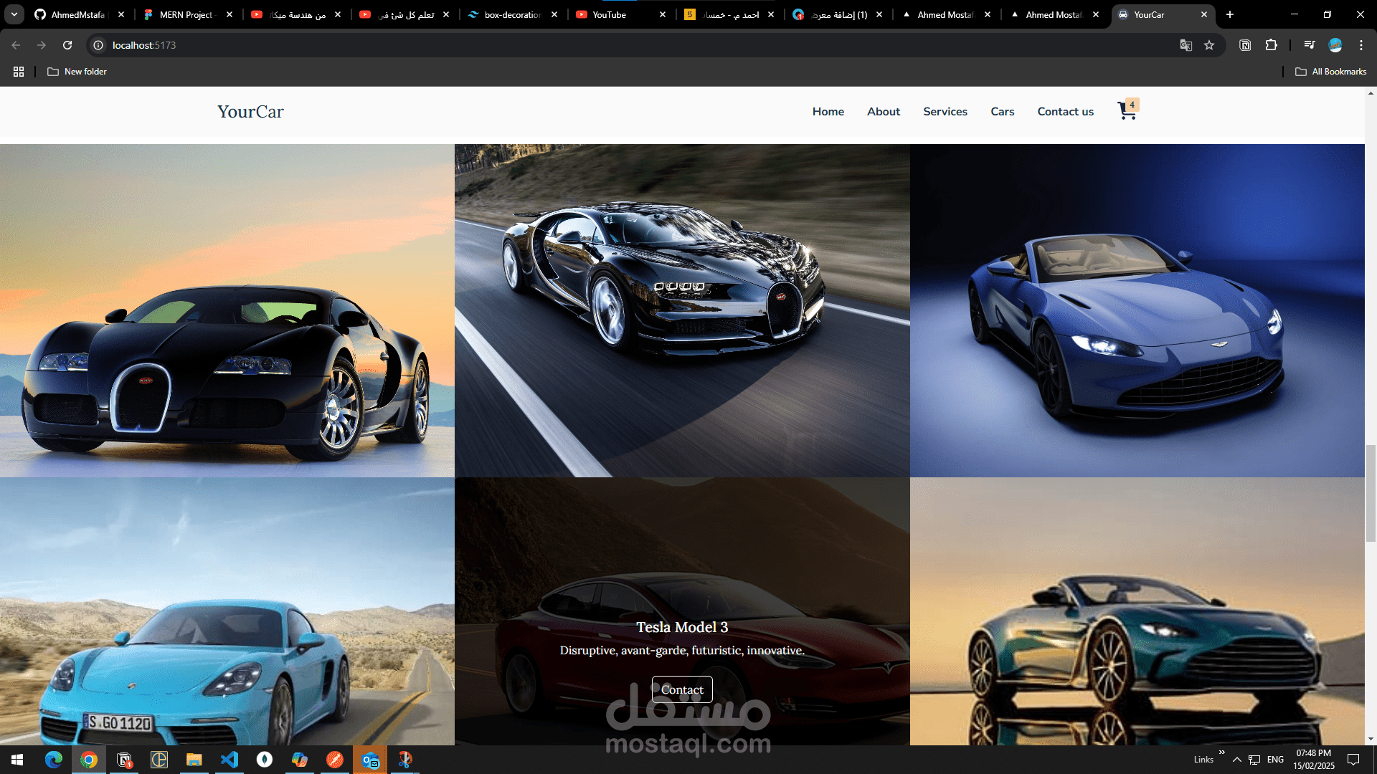The image size is (1377, 774).
Task: Open the Extensions puzzle icon
Action: coord(1271,45)
